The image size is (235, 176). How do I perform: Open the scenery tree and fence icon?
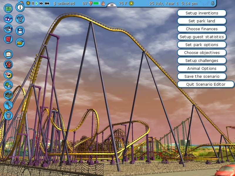tap(8, 85)
